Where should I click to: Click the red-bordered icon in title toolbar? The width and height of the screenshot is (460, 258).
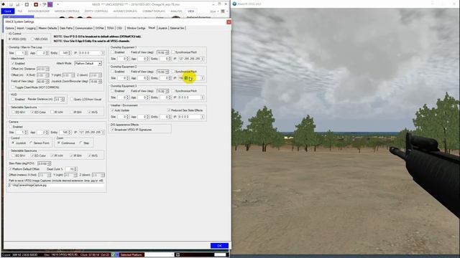coord(36,4)
